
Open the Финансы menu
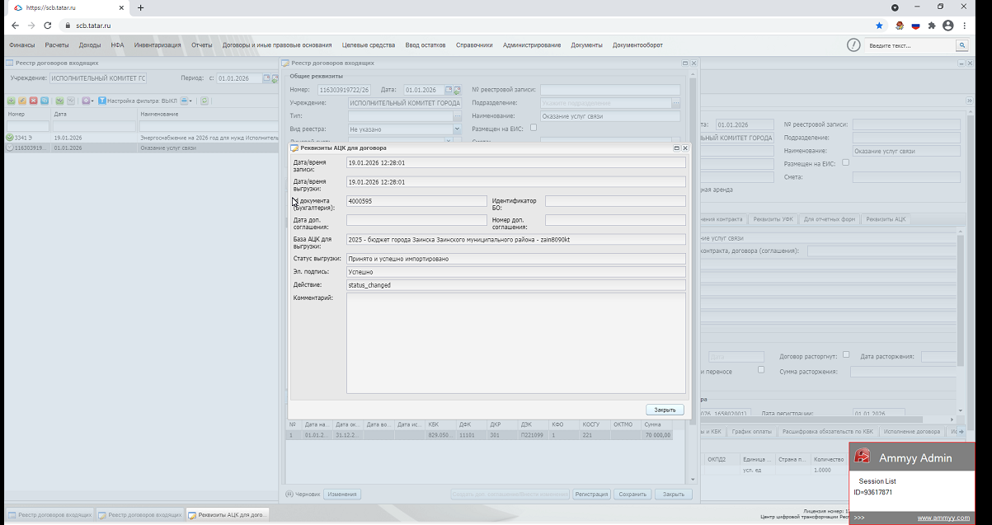pos(21,45)
